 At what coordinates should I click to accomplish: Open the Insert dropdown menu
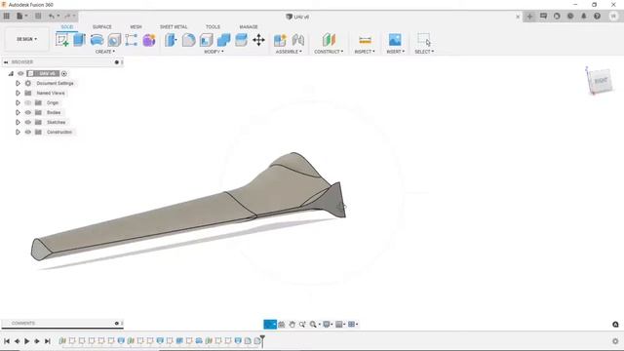[x=395, y=52]
